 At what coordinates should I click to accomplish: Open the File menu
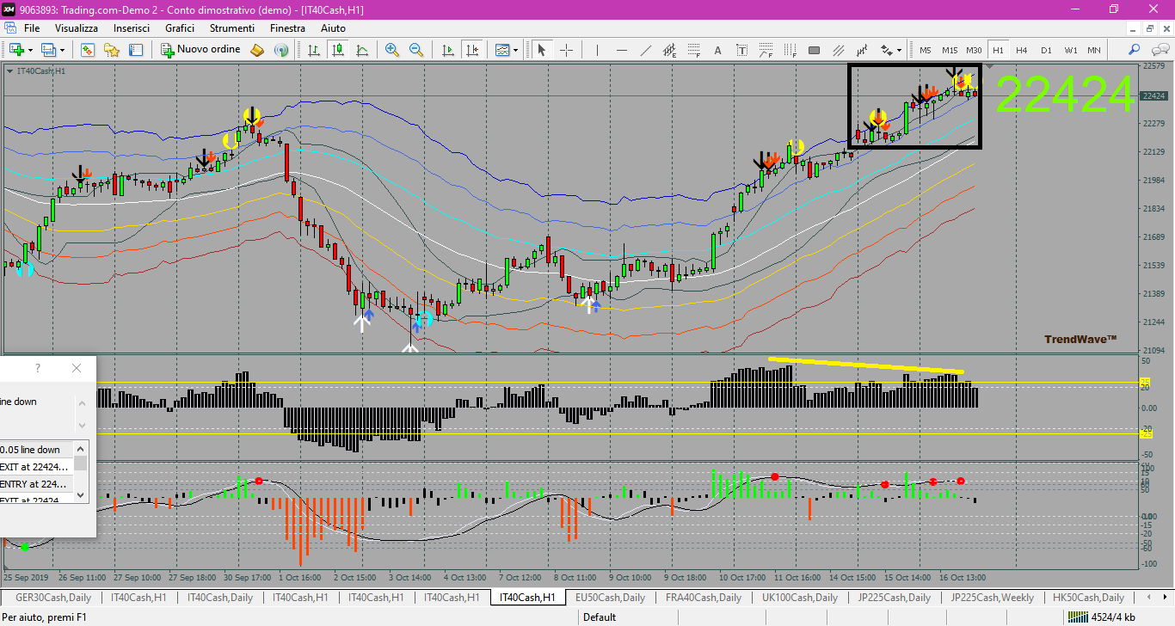click(32, 28)
